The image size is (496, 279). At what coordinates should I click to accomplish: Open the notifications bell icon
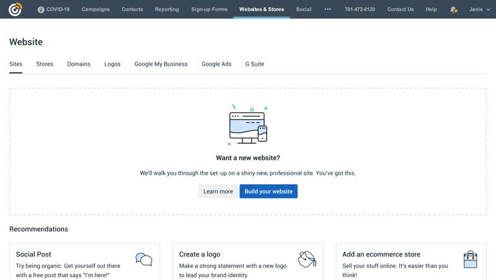tap(453, 9)
